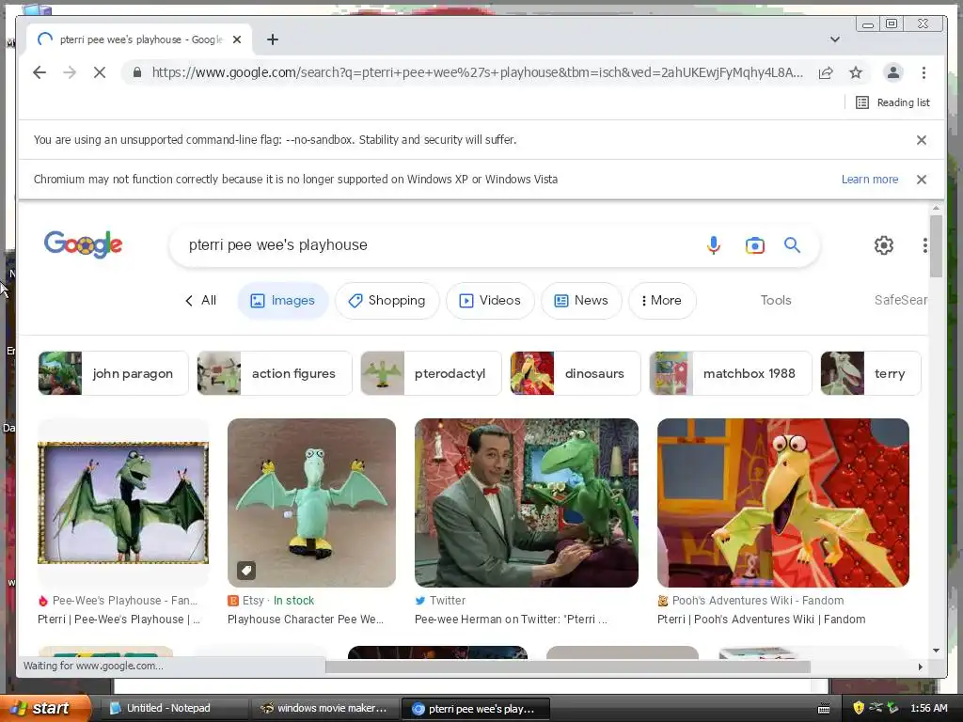Bookmark this page with the star
963x722 pixels.
pyautogui.click(x=856, y=72)
